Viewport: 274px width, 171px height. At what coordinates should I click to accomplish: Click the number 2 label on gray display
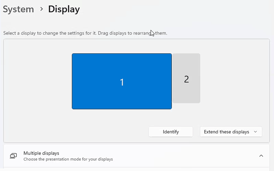(x=186, y=79)
